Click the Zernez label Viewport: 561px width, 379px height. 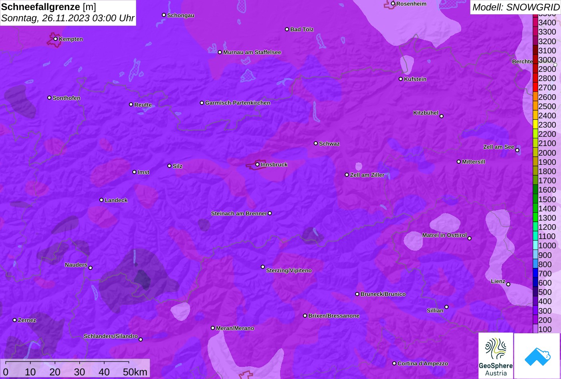tap(27, 320)
